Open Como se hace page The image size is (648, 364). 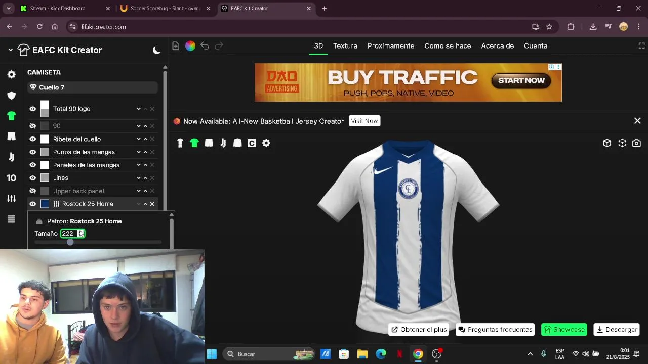tap(448, 46)
